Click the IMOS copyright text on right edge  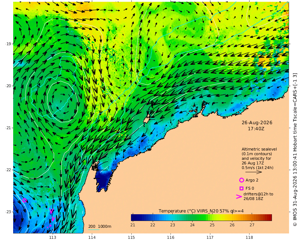(x=295, y=150)
